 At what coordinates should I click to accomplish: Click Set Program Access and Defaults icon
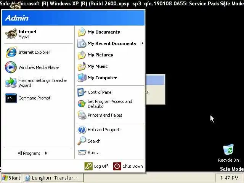coord(82,104)
